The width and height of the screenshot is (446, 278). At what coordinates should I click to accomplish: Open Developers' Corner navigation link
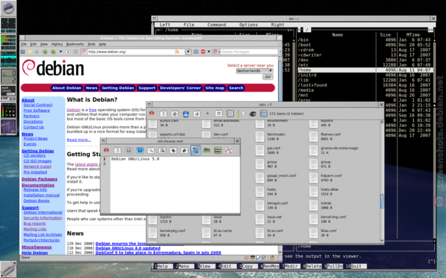[x=180, y=88]
